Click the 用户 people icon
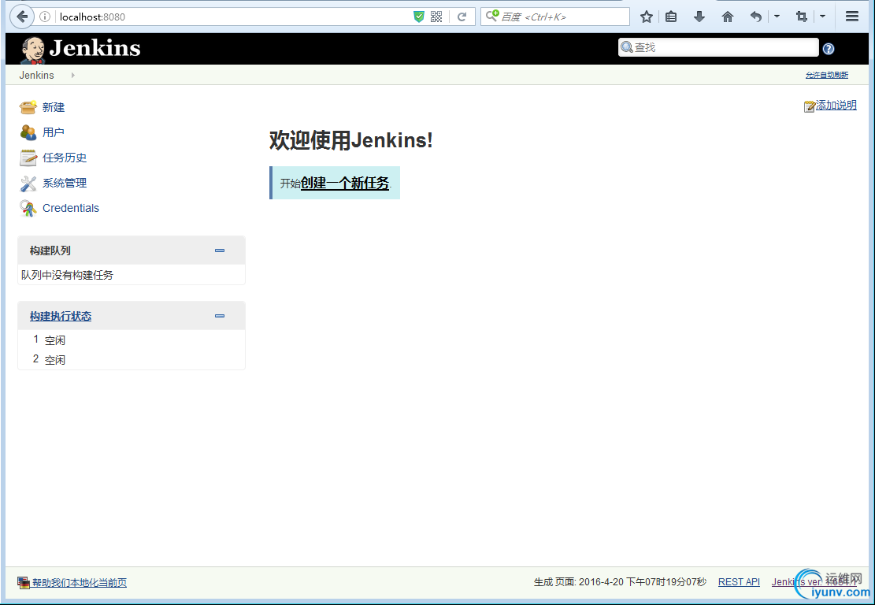 [28, 132]
